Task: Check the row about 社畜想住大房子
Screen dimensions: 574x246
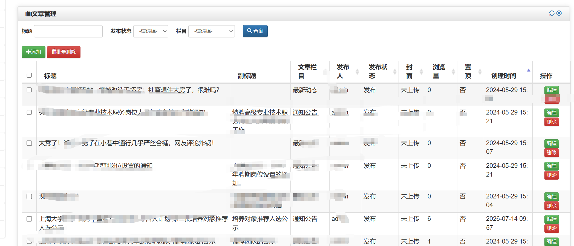Action: (x=29, y=90)
